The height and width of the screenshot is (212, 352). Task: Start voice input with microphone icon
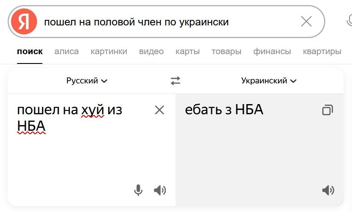[x=138, y=190]
